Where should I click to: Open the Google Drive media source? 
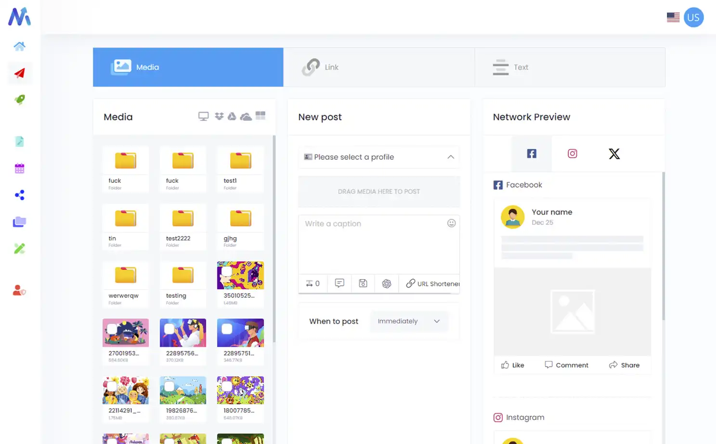coord(232,116)
